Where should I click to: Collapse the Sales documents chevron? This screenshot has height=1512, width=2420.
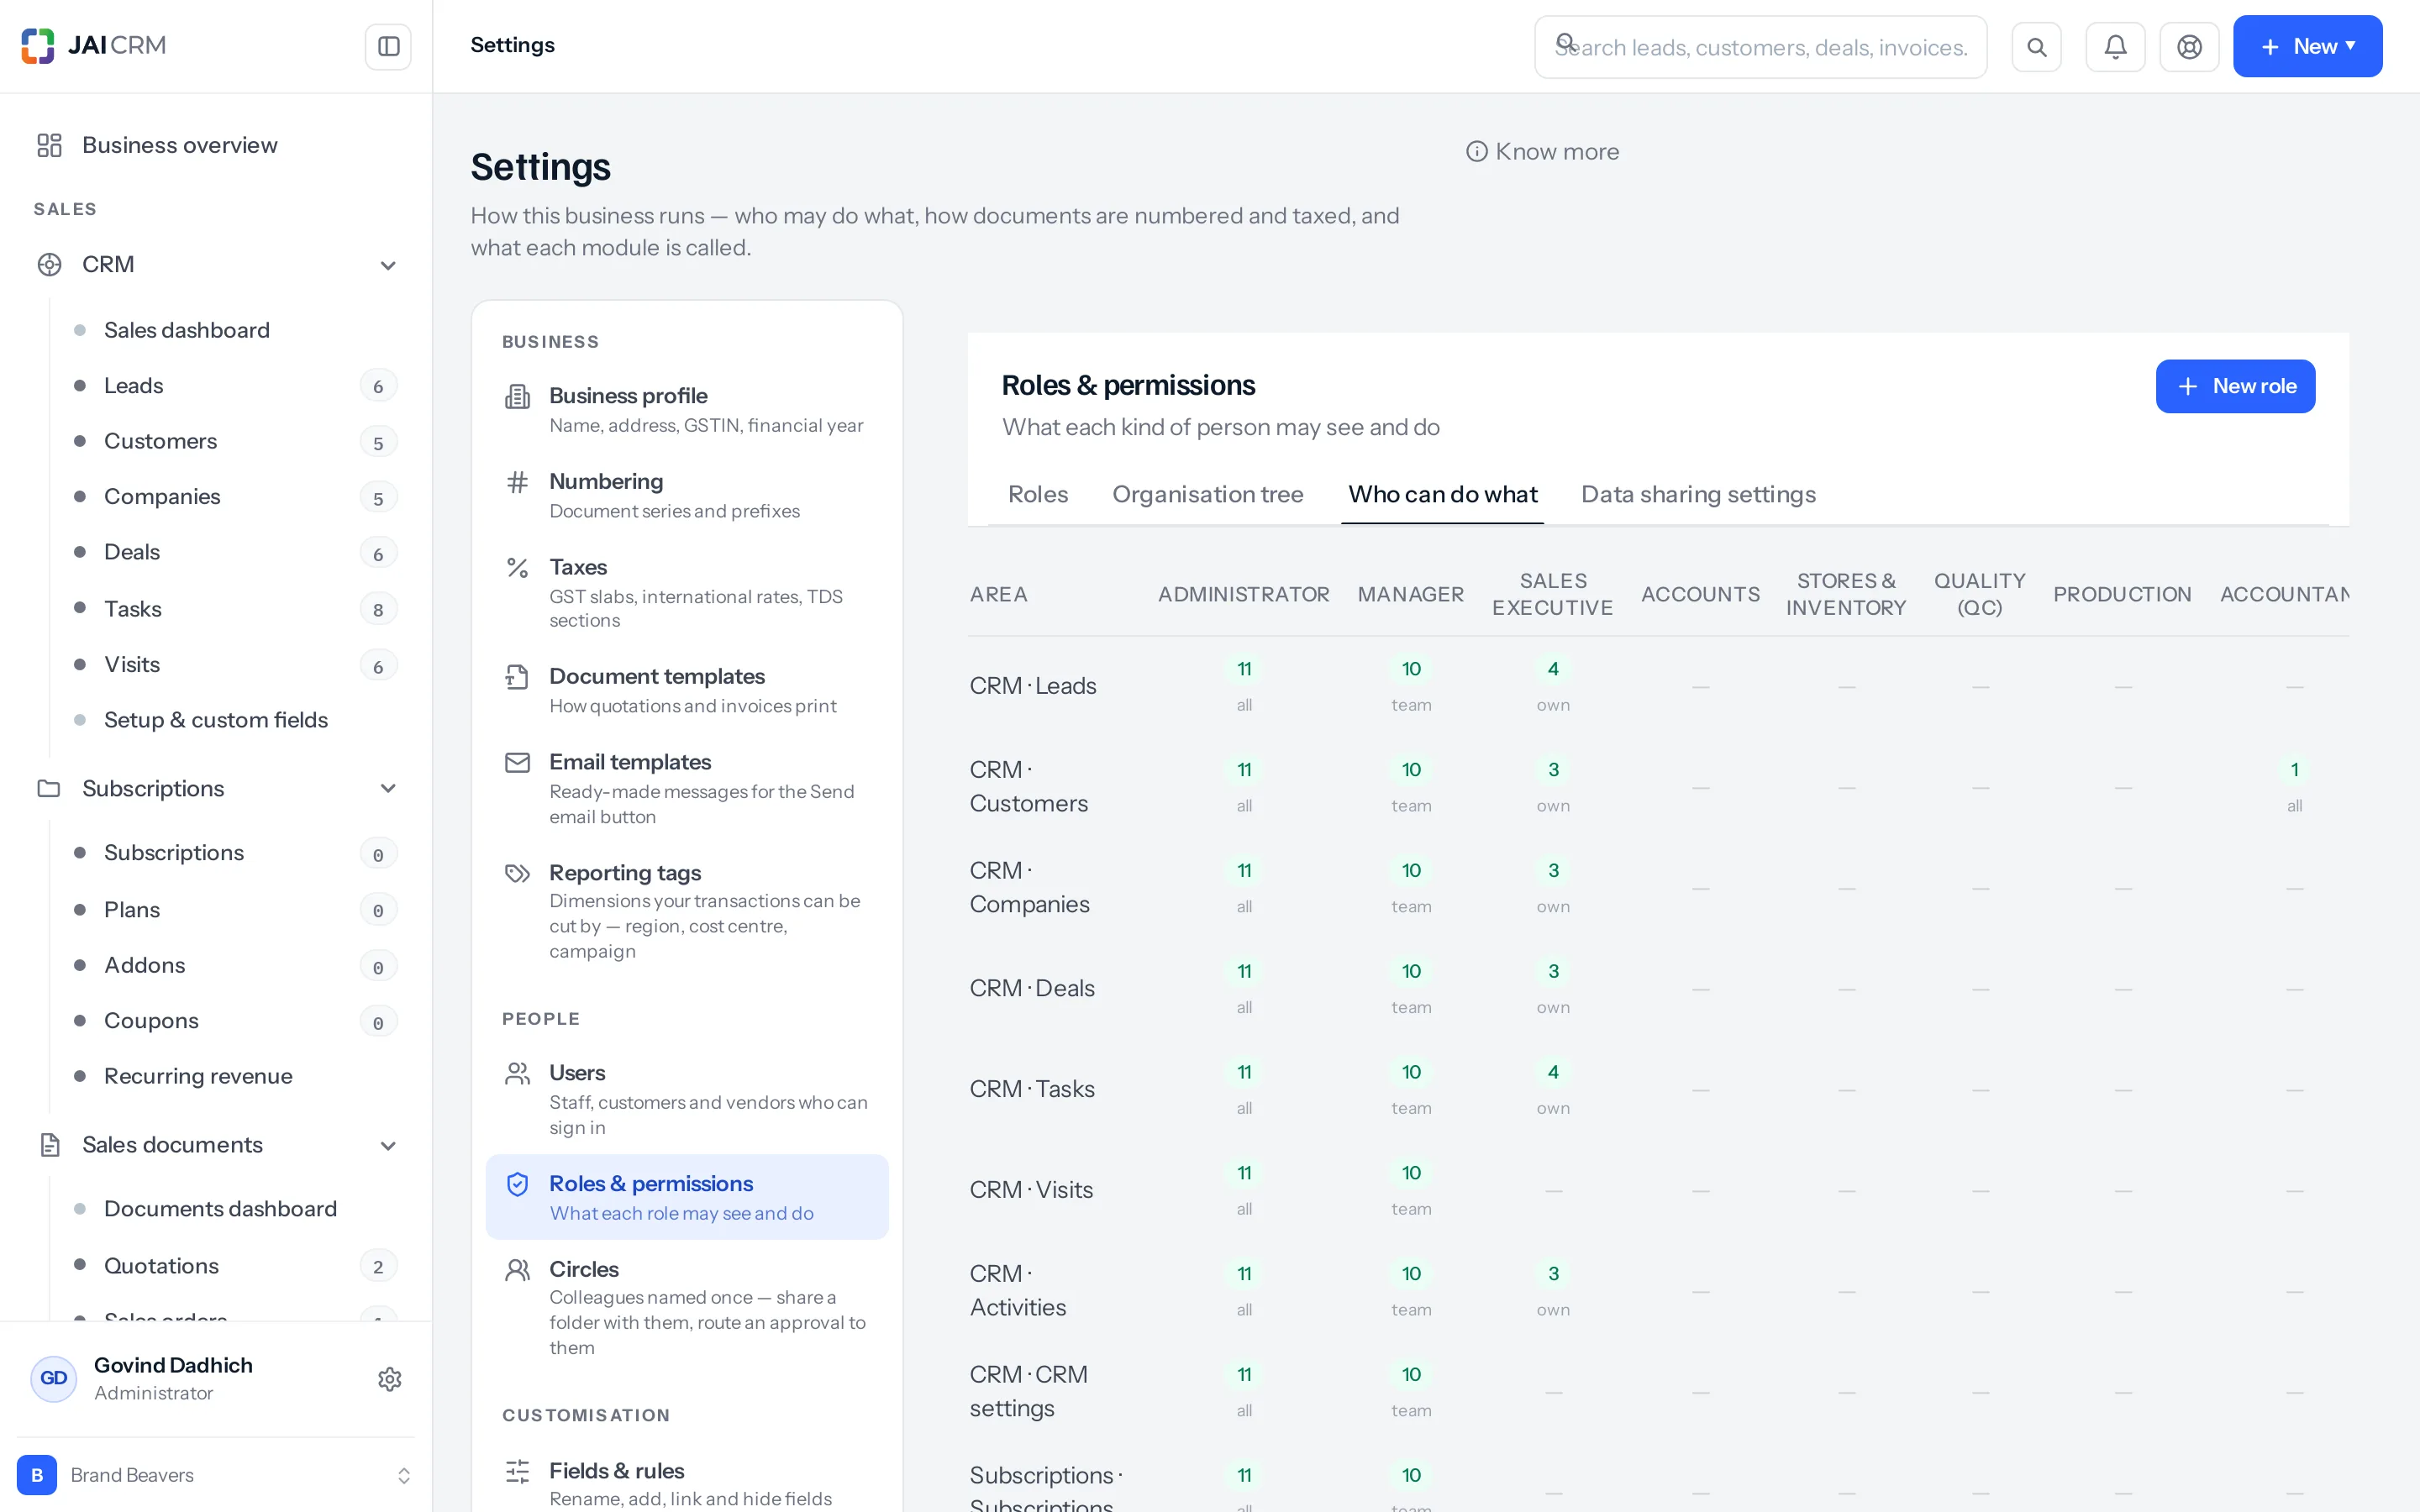click(x=388, y=1145)
